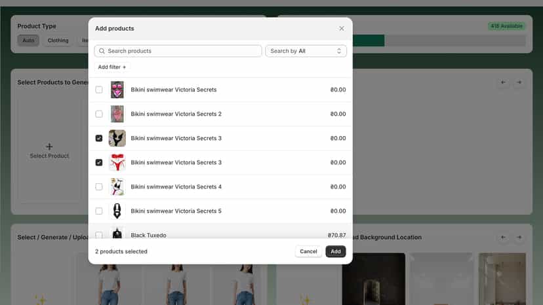
Task: Click the black bikini product thumbnail
Action: pos(117,138)
